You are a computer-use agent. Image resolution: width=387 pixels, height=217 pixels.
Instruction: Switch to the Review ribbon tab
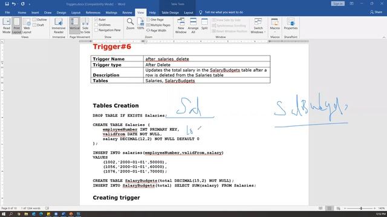pos(127,12)
